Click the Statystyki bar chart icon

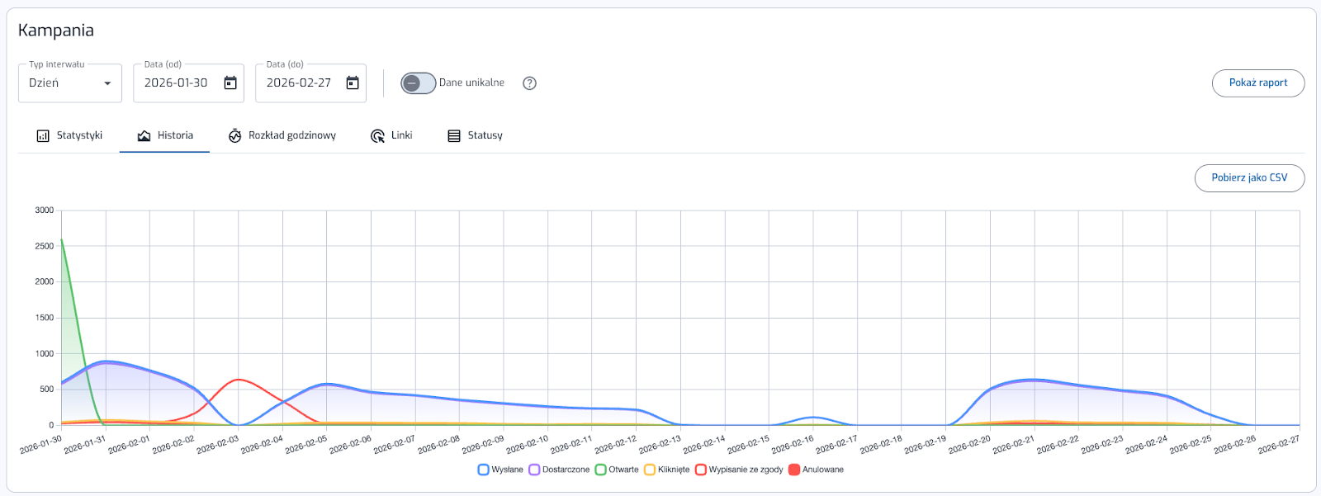pos(43,136)
